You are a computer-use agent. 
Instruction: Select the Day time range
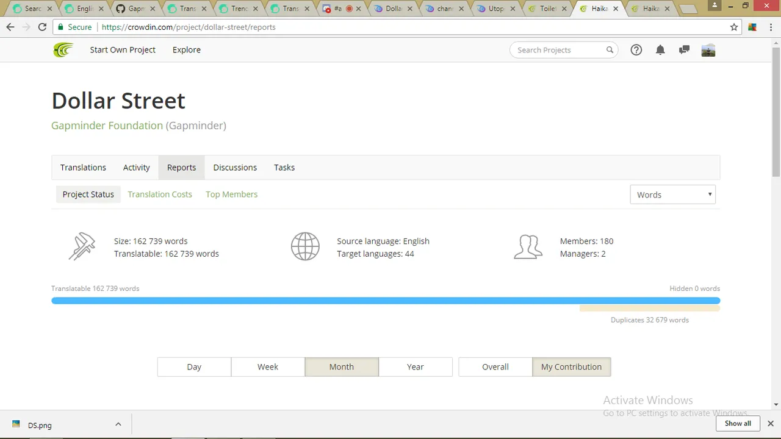(x=194, y=367)
